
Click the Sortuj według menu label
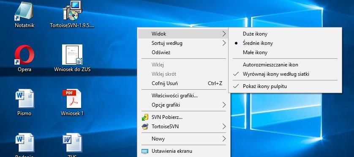(167, 43)
